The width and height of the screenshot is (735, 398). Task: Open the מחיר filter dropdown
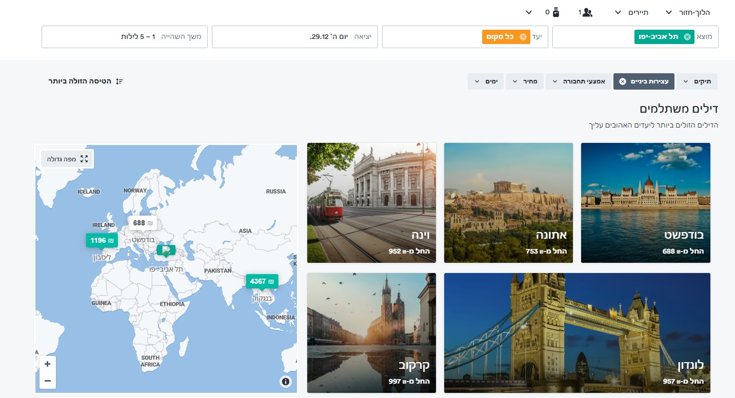click(x=524, y=81)
